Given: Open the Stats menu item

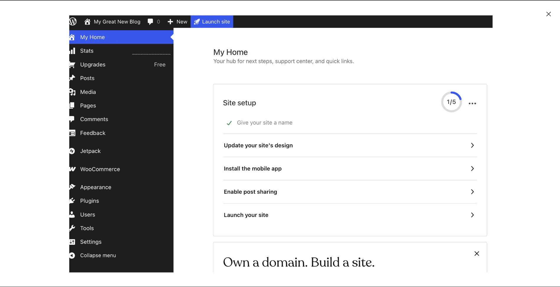Looking at the screenshot, I should click(121, 51).
